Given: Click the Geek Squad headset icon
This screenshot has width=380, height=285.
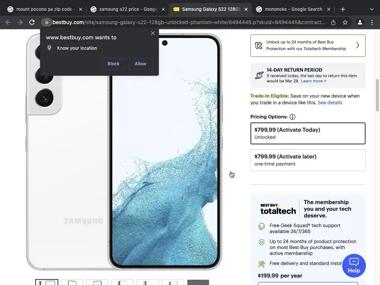Looking at the screenshot, I should point(262,226).
